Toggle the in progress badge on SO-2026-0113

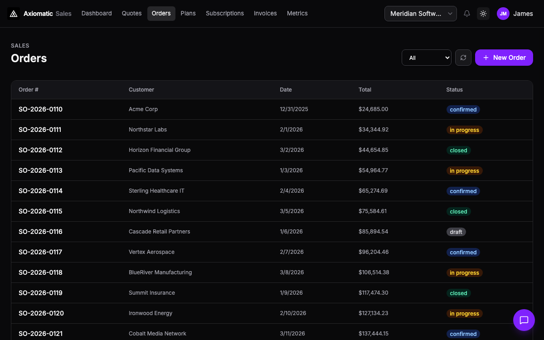pyautogui.click(x=464, y=170)
